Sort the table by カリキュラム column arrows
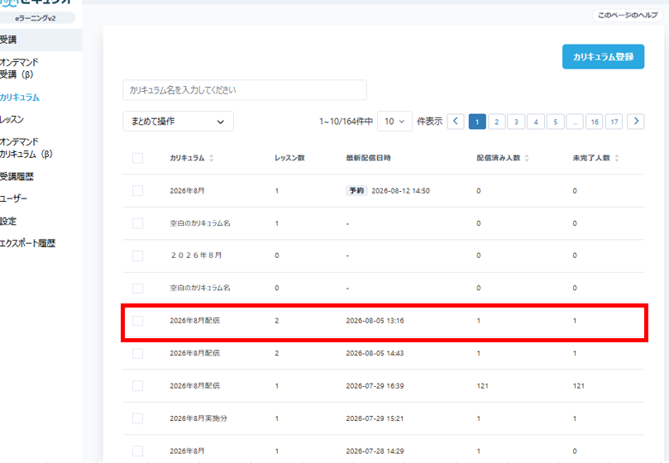This screenshot has width=669, height=463. click(x=211, y=158)
